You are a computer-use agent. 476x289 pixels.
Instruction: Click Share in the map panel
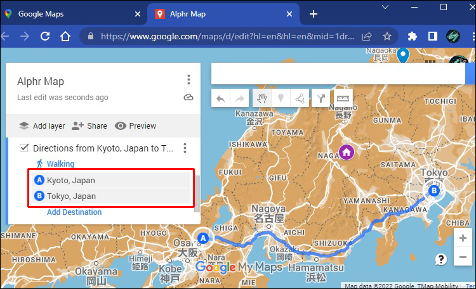(89, 126)
